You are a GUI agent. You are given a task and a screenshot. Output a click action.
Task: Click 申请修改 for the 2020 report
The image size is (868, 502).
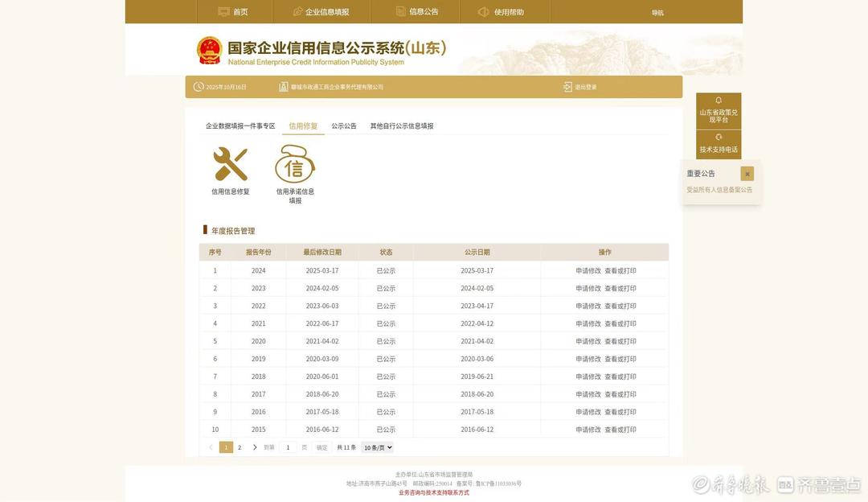(588, 341)
